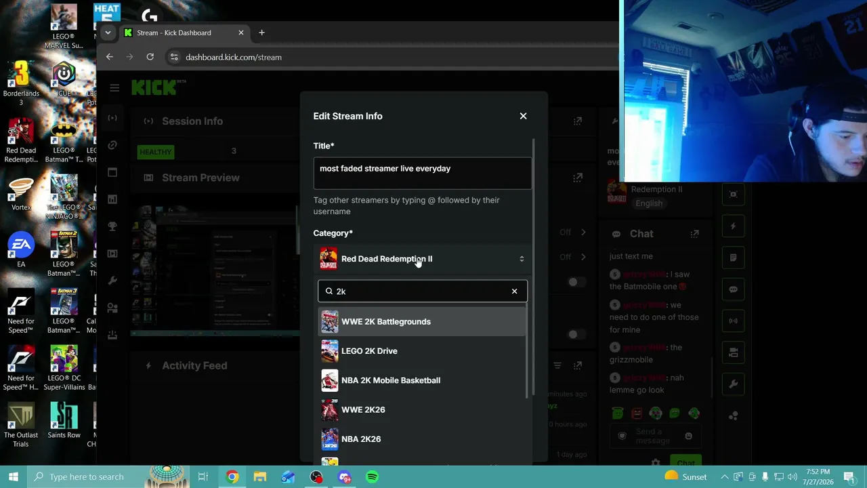Open Spotify from the taskbar
The height and width of the screenshot is (488, 867).
coord(372,476)
